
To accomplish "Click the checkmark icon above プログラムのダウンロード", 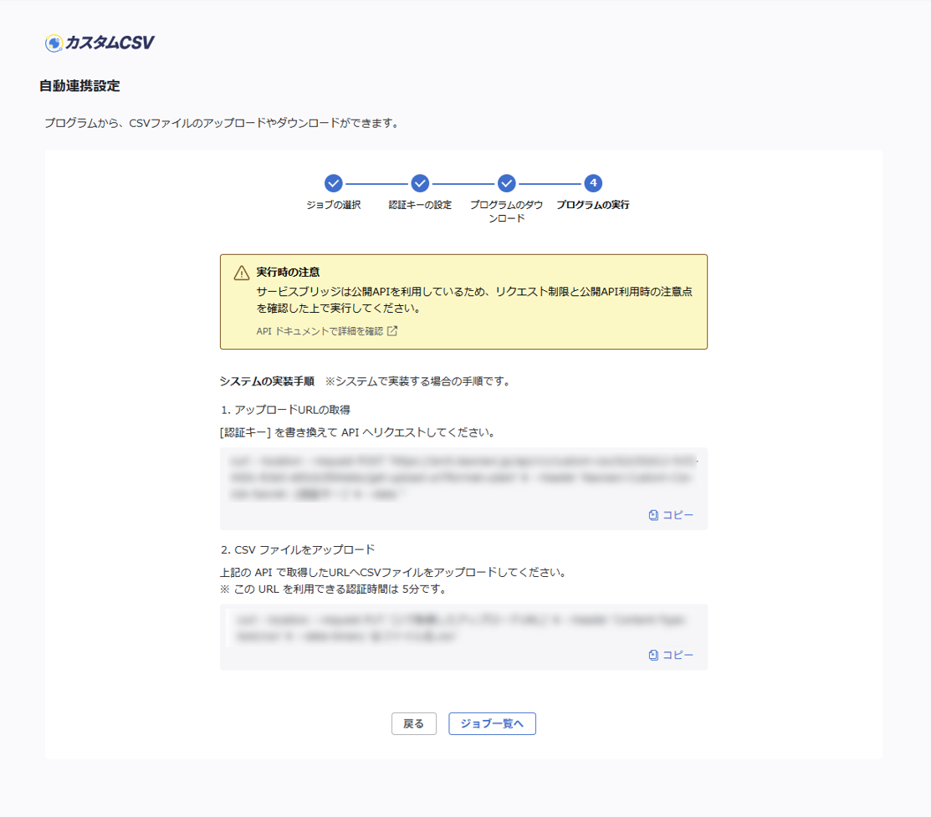I will tap(506, 183).
